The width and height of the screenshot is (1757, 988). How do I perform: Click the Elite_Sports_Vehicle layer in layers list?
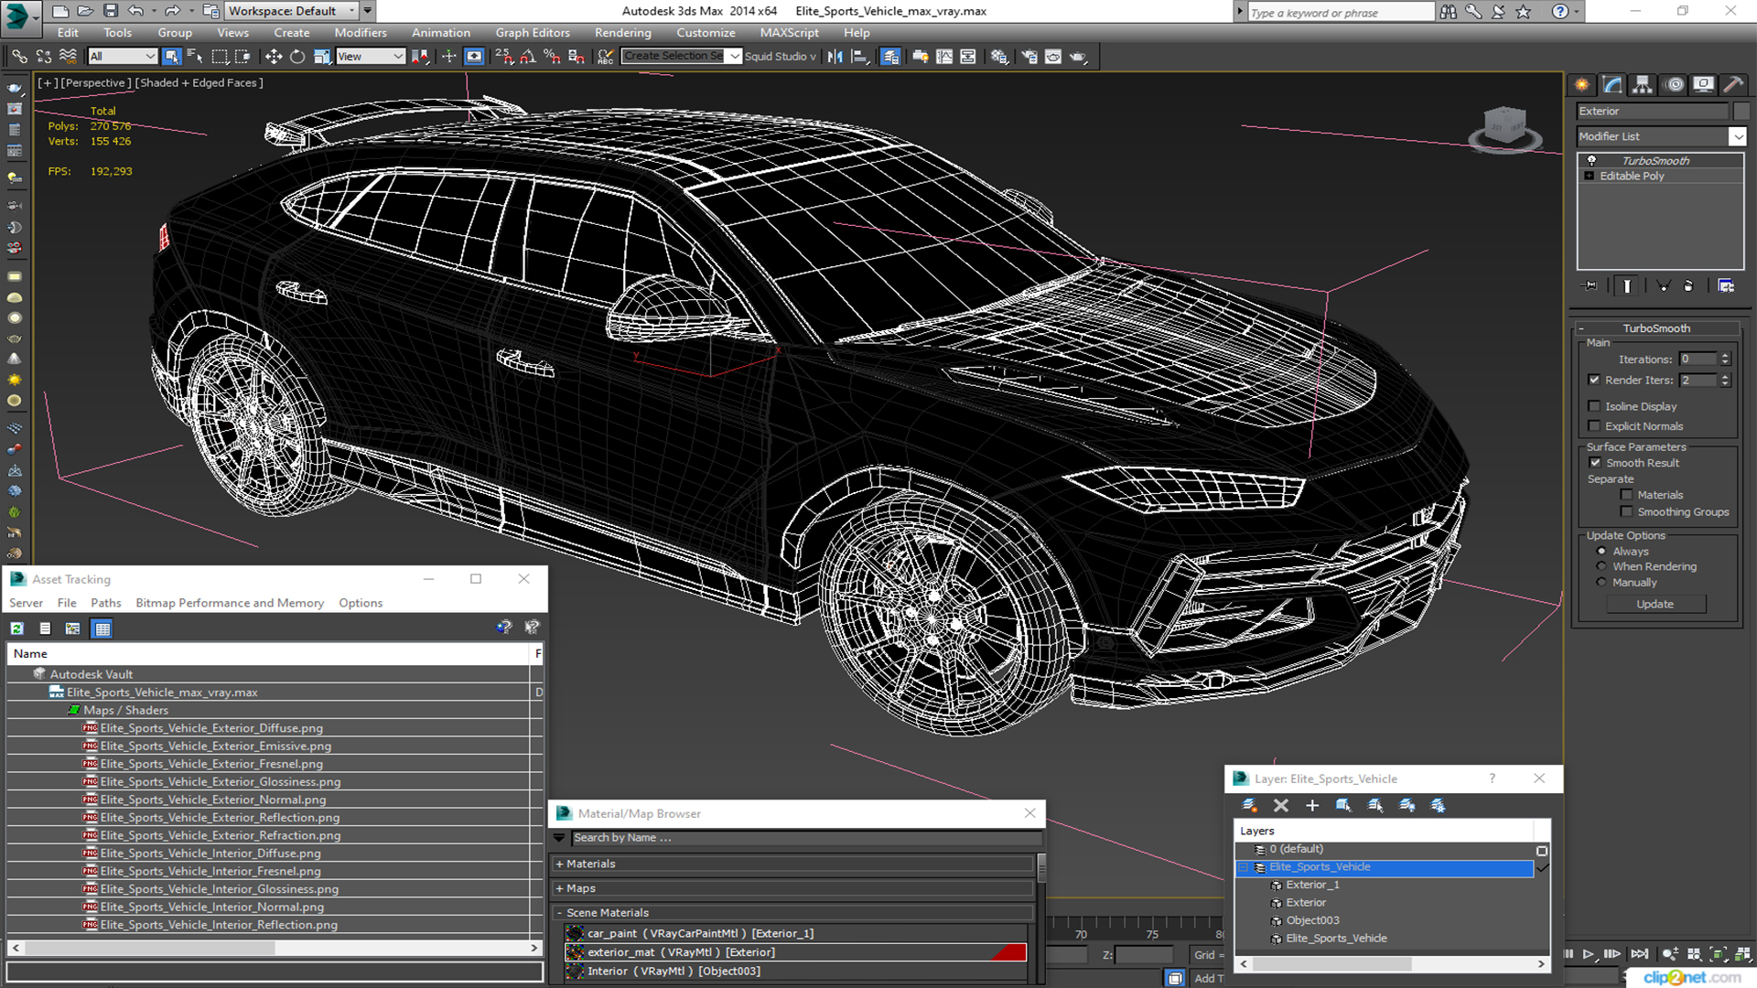1320,866
